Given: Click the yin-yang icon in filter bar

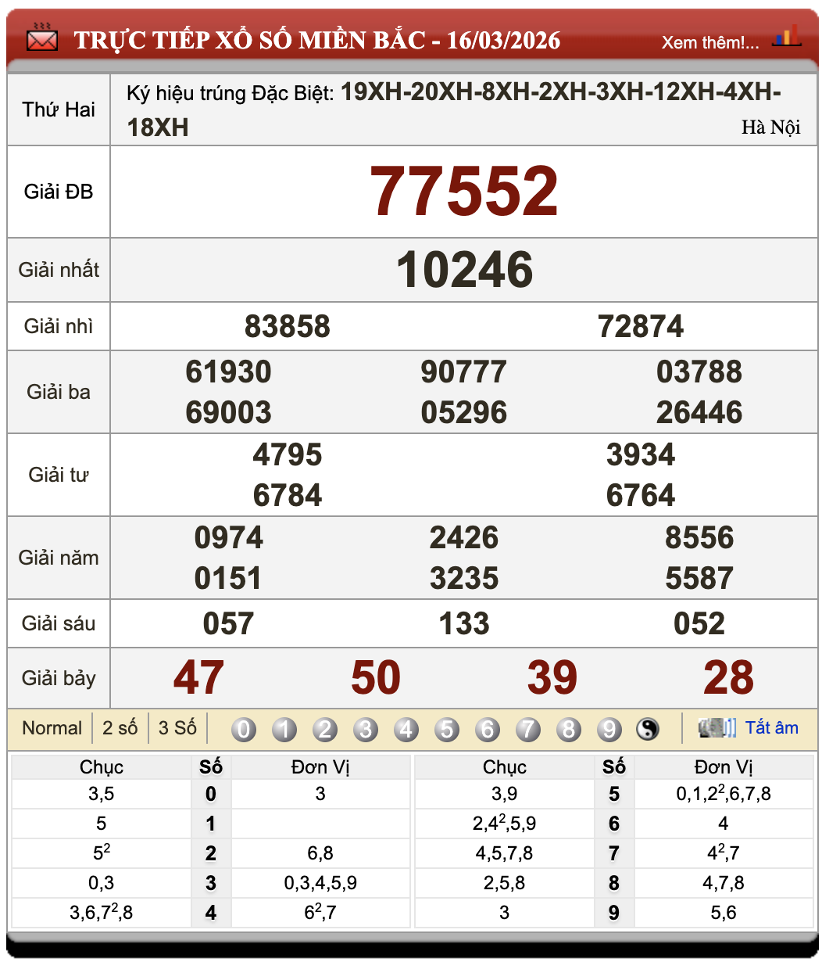Looking at the screenshot, I should [x=647, y=729].
